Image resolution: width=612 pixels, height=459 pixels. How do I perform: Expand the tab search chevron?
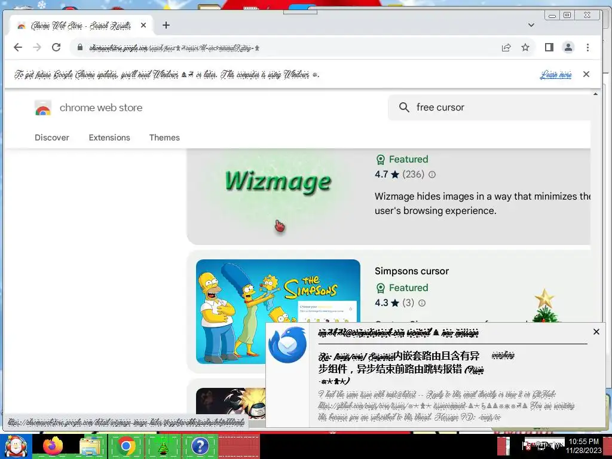pos(531,25)
